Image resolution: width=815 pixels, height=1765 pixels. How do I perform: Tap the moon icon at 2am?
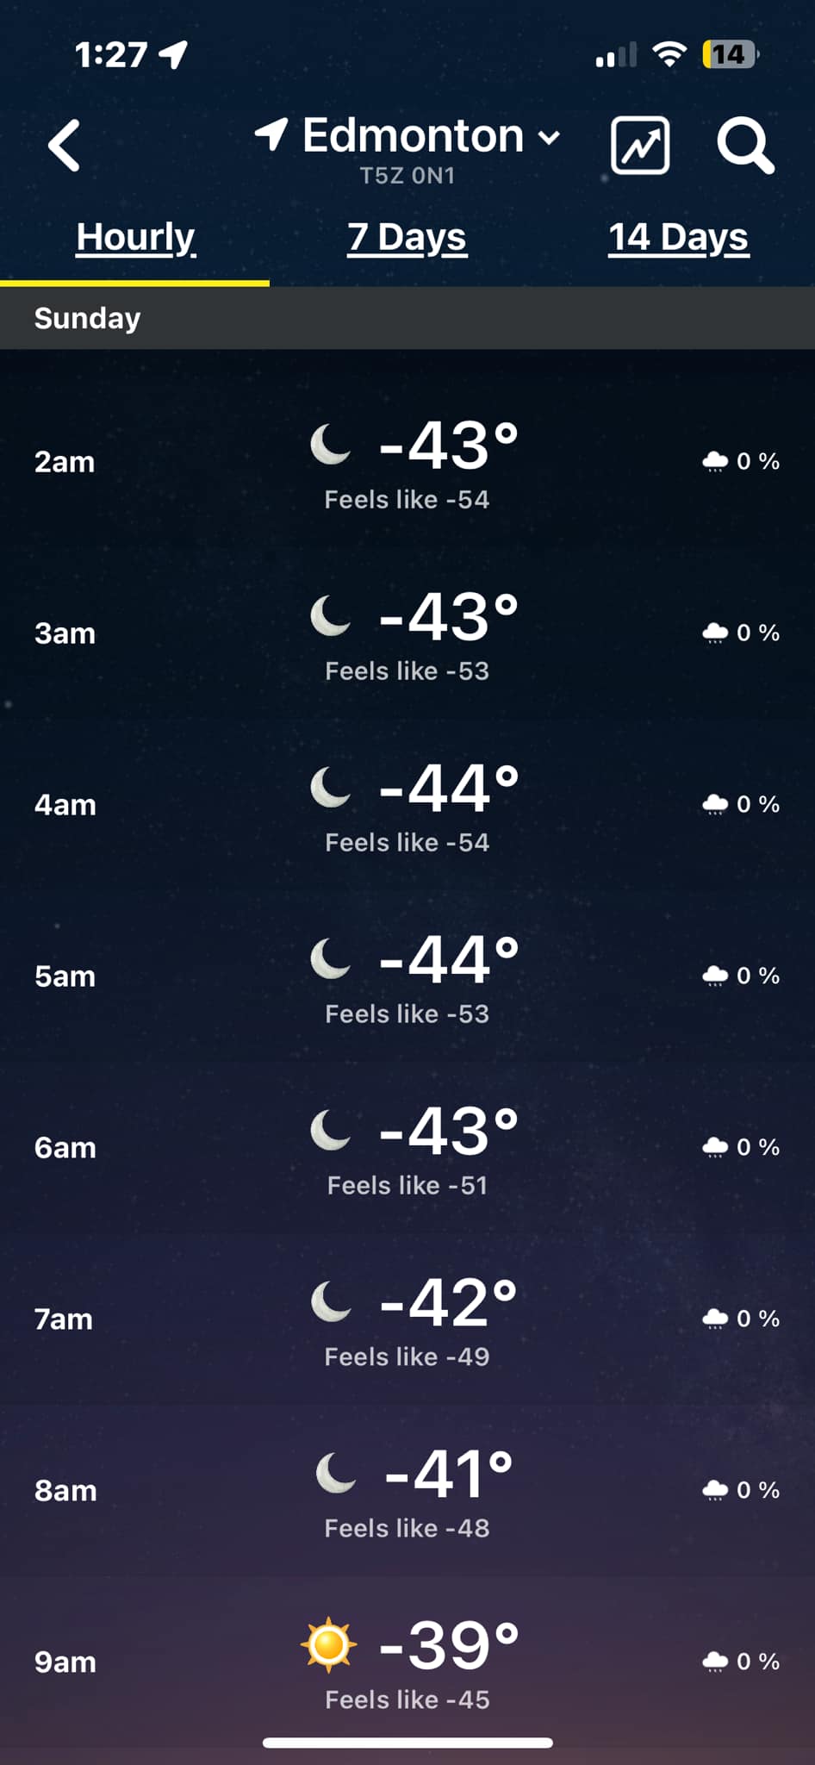coord(331,445)
